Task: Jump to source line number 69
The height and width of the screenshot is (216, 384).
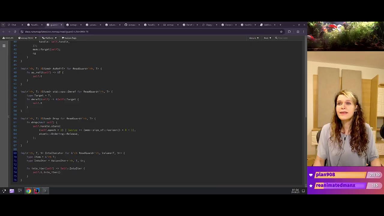Action: pyautogui.click(x=15, y=153)
